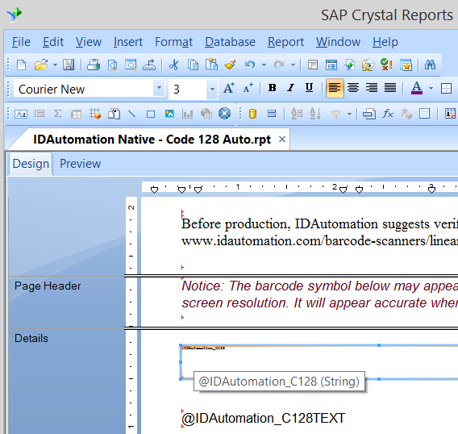This screenshot has width=458, height=434.
Task: Open the dropdown arrow beside Open icon
Action: pyautogui.click(x=55, y=65)
